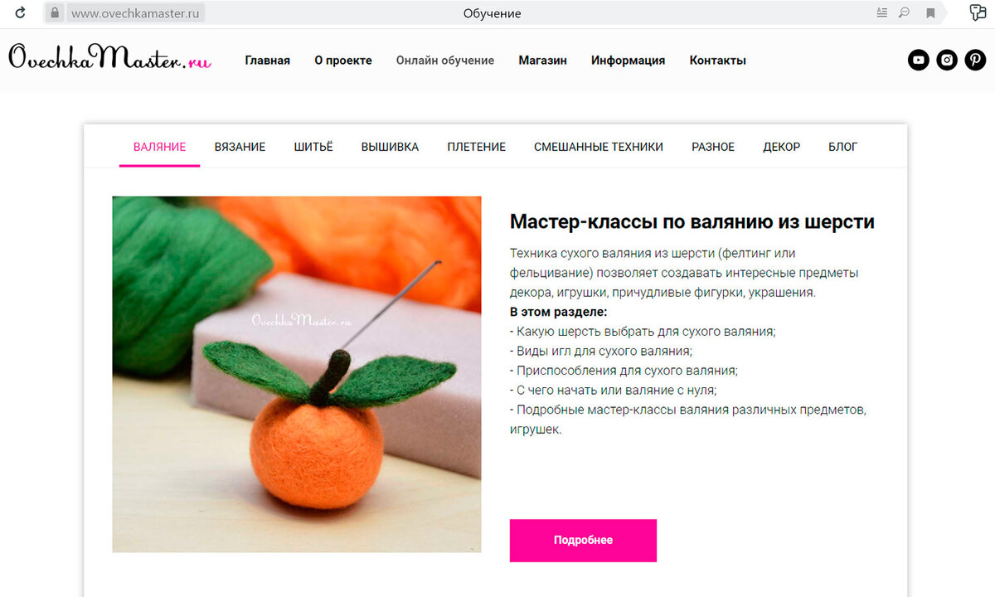This screenshot has height=597, width=995.
Task: Click the padlock site security icon
Action: tap(54, 12)
